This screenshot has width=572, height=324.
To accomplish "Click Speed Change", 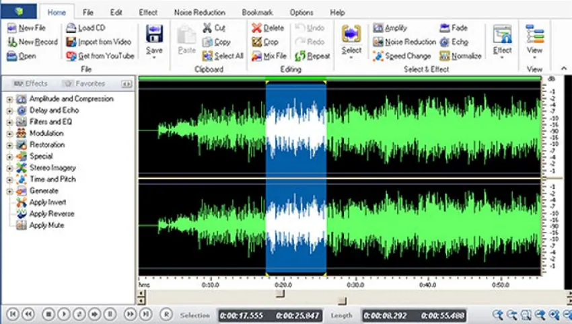I will click(402, 56).
